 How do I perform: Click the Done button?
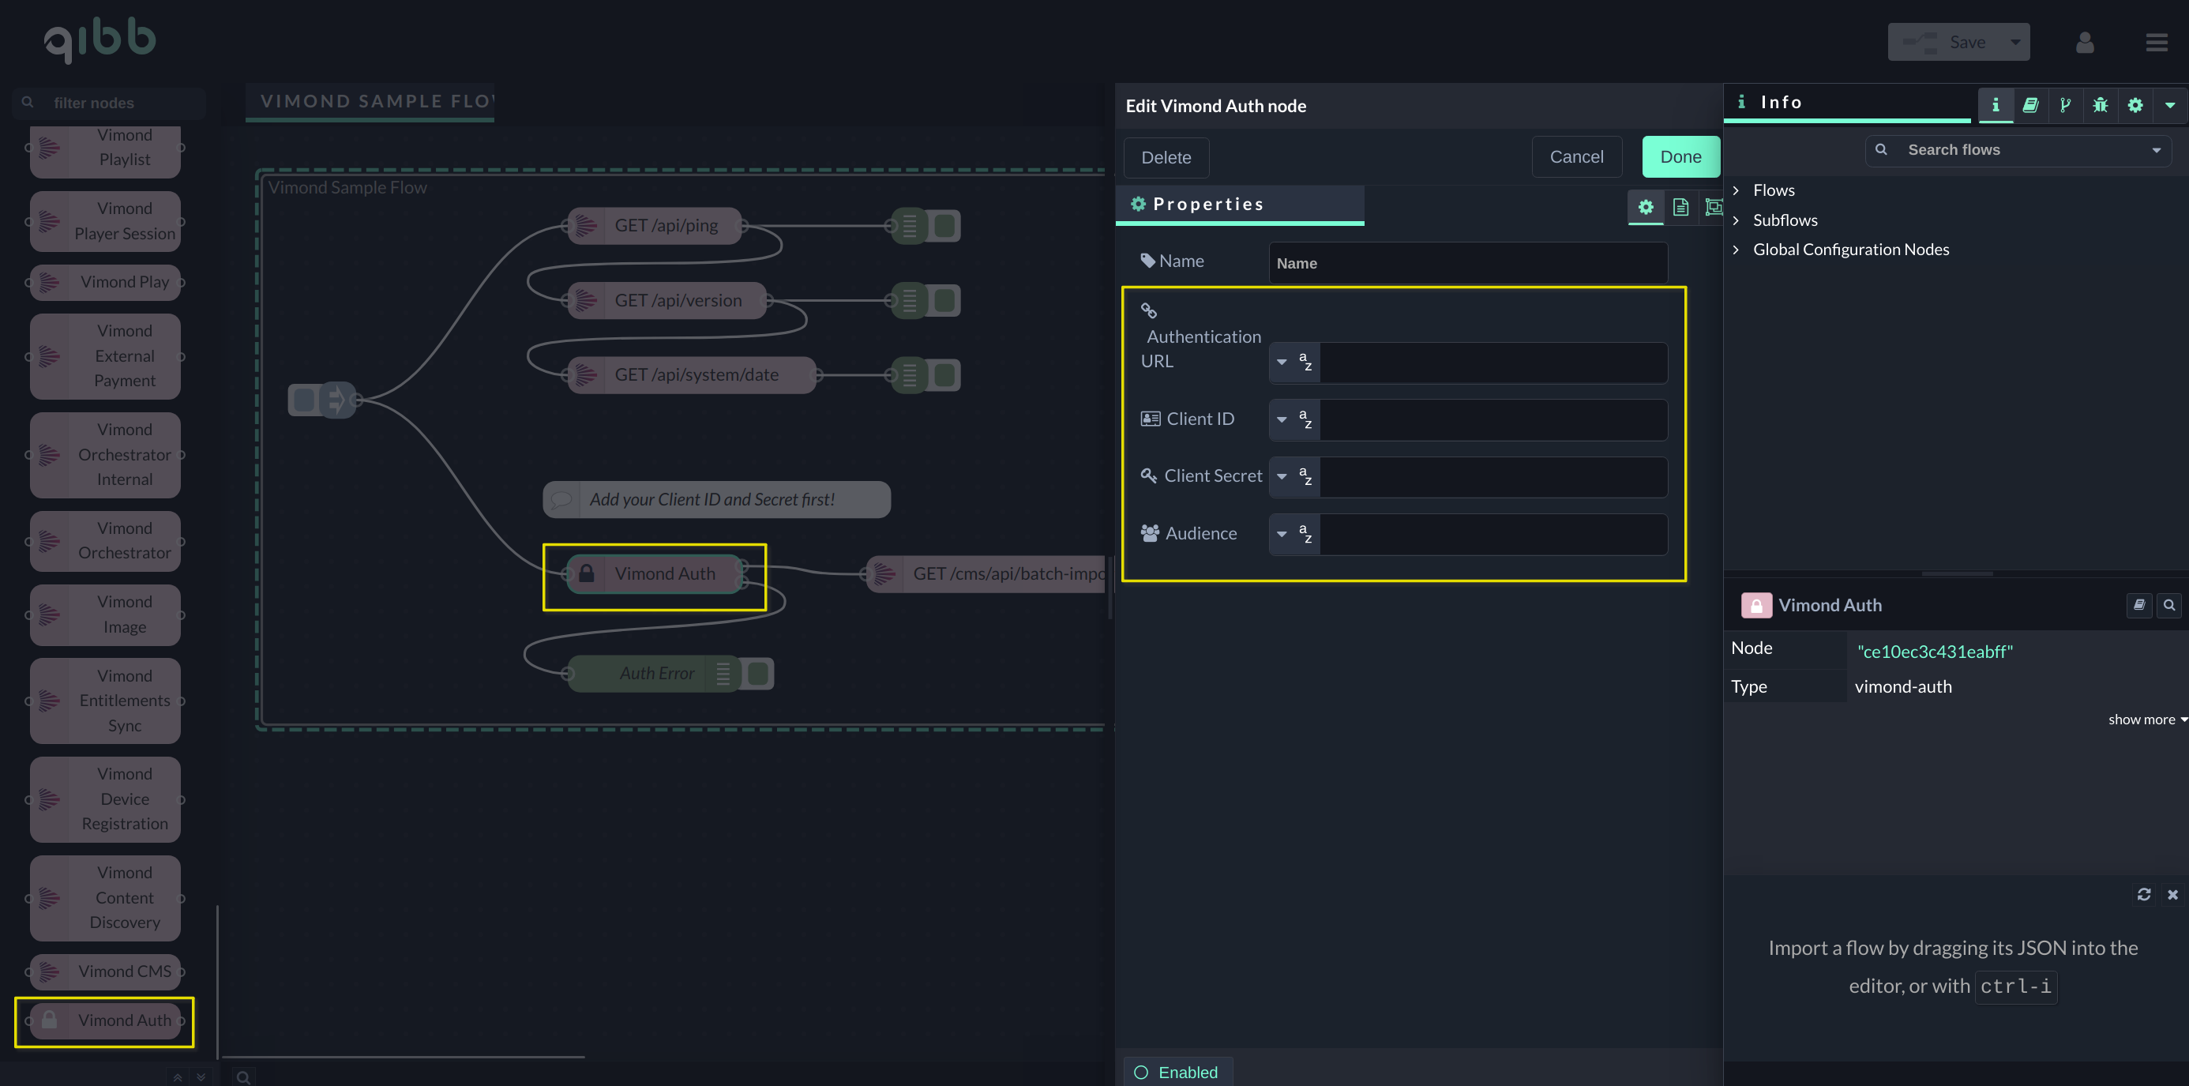tap(1680, 157)
